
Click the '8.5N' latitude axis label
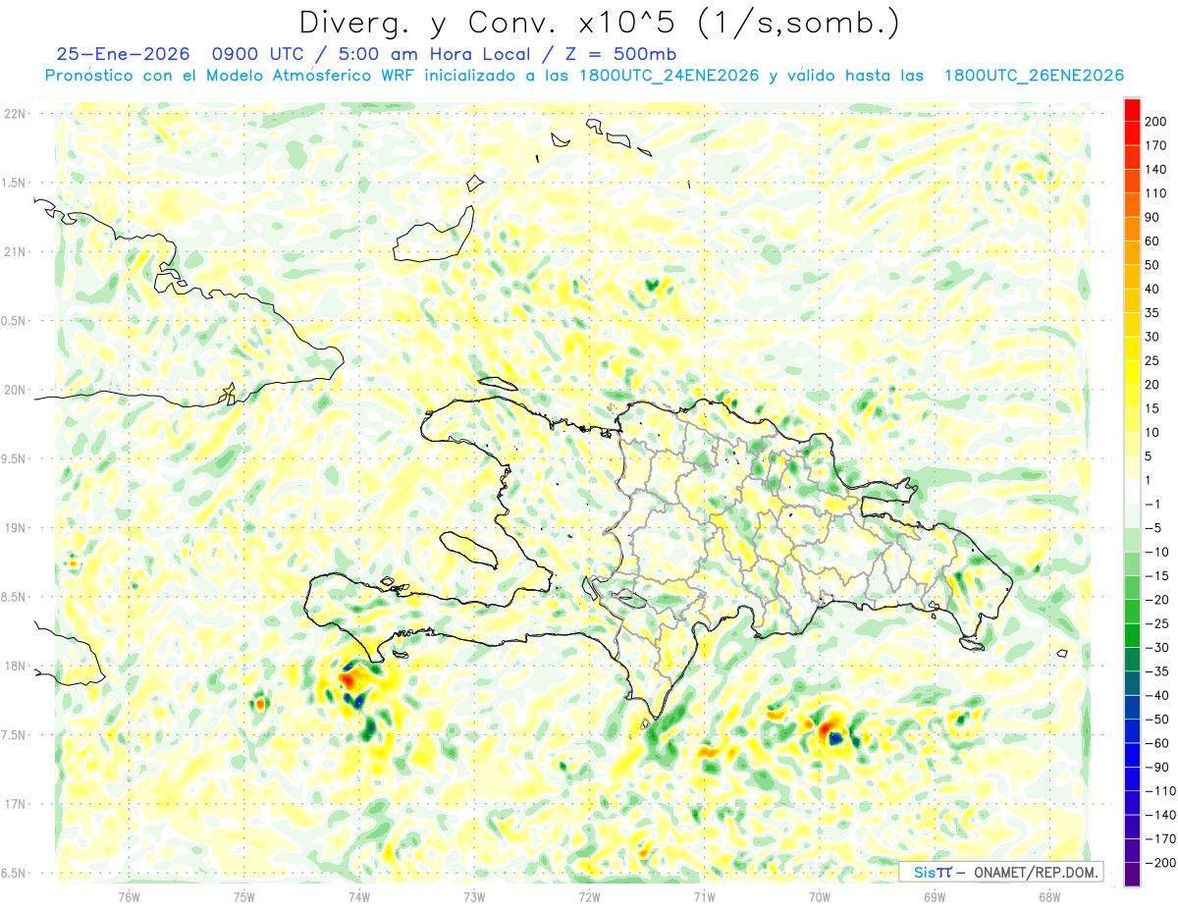point(15,598)
